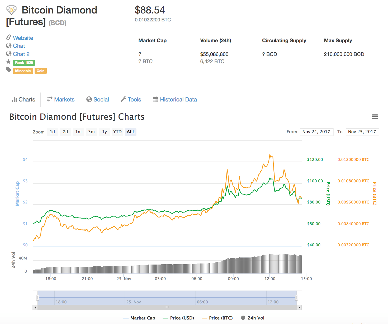The height and width of the screenshot is (324, 388).
Task: Open the To date field Nov 25, 2017
Action: coord(362,132)
